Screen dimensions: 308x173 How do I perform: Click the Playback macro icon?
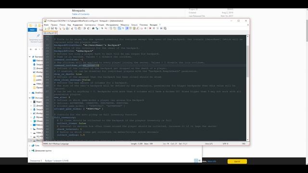coord(157,28)
